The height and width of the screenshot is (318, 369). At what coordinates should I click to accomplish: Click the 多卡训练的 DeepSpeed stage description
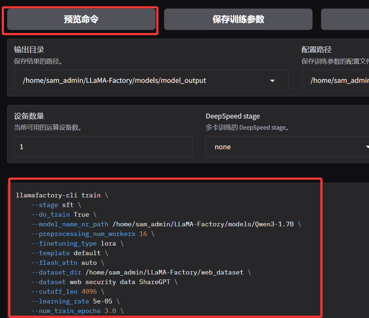247,127
